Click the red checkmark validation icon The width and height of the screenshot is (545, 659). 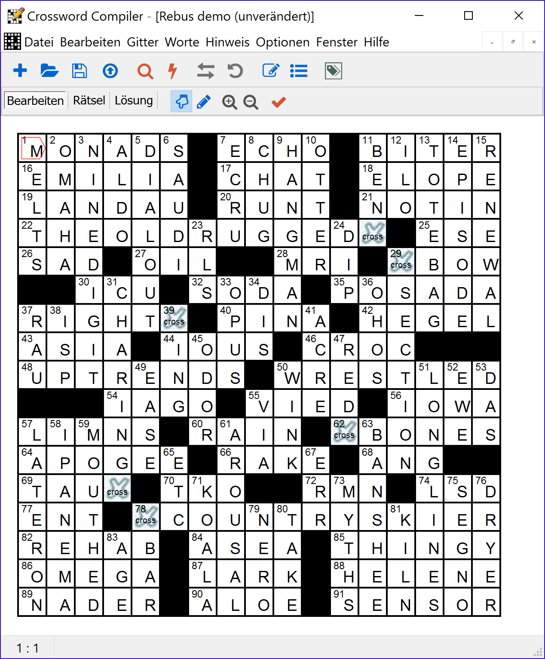278,102
